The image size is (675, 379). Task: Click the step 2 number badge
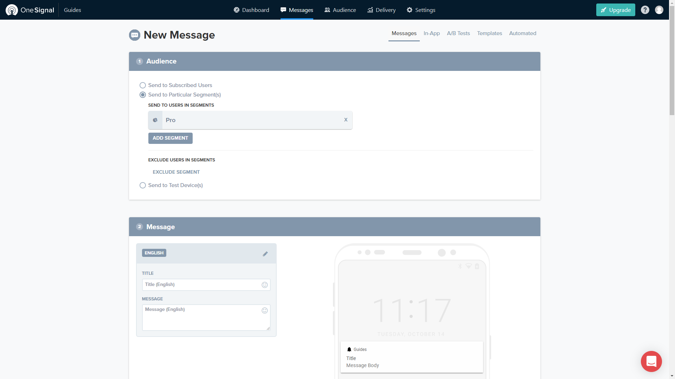140,227
